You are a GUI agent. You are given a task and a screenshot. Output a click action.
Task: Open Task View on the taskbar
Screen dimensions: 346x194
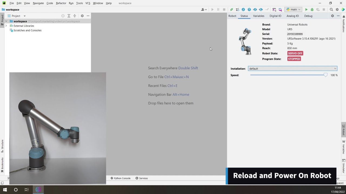[26, 190]
